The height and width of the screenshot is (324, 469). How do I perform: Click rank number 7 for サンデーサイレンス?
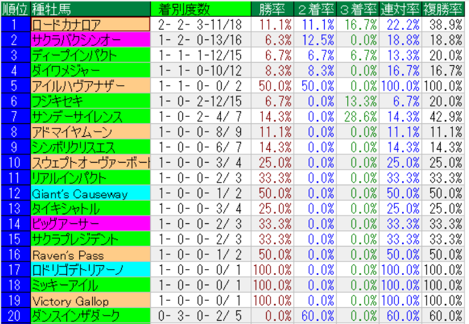pos(15,117)
